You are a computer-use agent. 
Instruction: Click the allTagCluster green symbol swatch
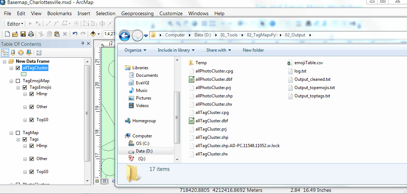23,74
